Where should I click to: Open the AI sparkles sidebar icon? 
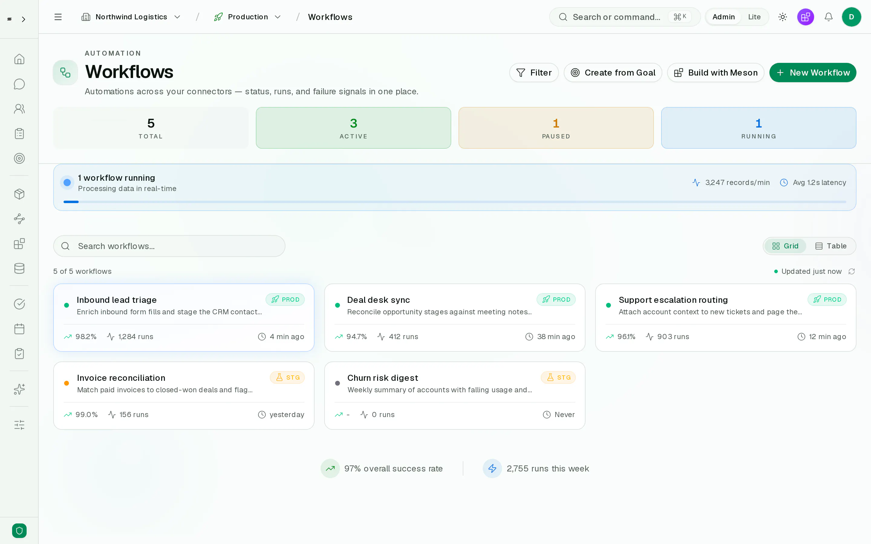[x=19, y=389]
